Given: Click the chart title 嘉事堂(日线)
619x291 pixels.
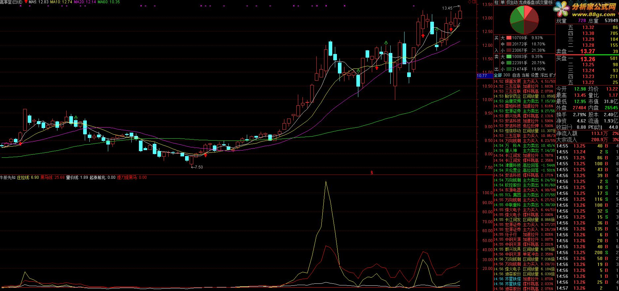Looking at the screenshot, I should [x=11, y=2].
